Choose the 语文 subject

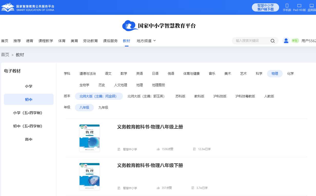[x=108, y=73]
